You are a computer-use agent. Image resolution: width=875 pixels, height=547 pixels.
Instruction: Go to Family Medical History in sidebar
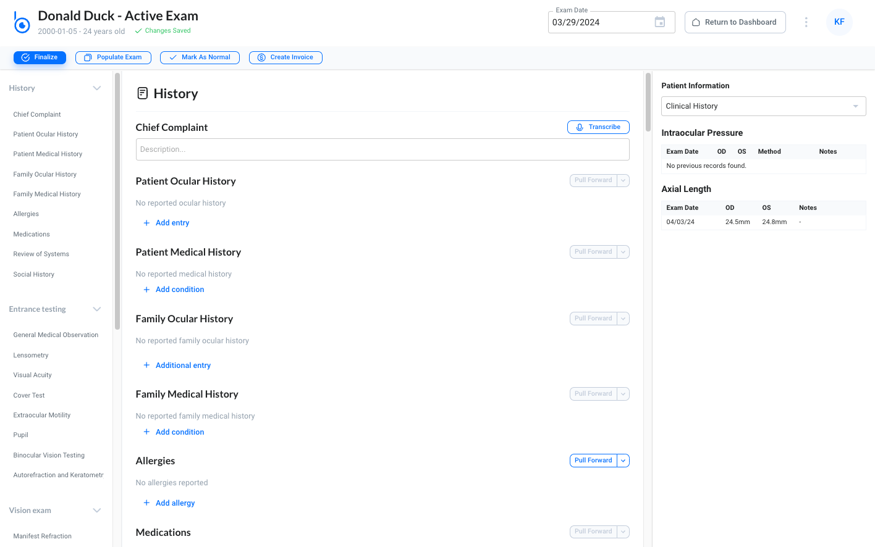point(47,194)
